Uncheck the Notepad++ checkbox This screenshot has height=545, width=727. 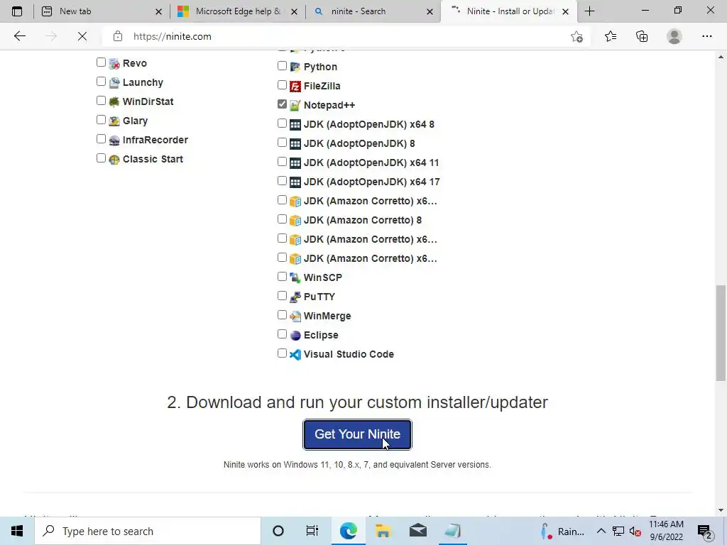(282, 104)
